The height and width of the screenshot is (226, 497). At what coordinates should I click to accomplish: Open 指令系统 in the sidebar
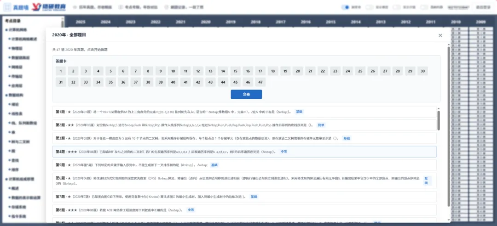[17, 216]
